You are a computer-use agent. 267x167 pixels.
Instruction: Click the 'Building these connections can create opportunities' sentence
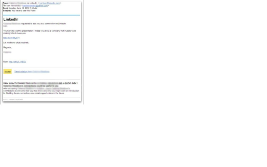35,93
